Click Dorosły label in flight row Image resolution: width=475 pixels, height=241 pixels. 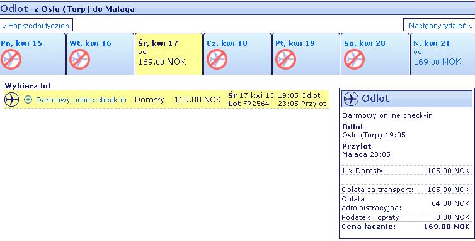(x=149, y=100)
